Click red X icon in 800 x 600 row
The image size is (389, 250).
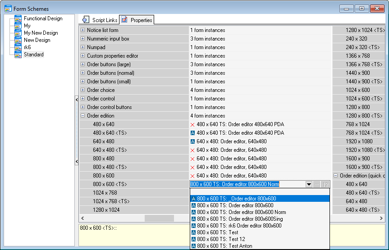pos(192,176)
